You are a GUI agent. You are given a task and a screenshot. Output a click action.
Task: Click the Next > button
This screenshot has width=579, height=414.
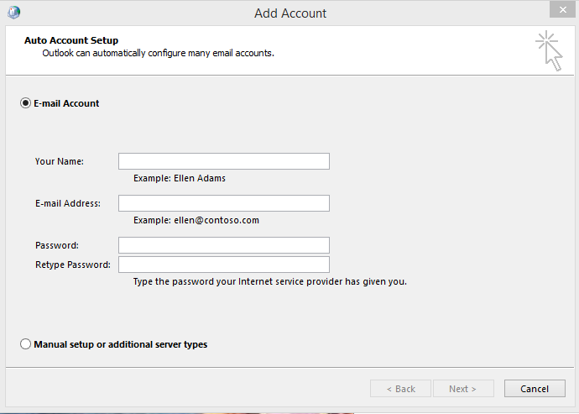pos(462,389)
